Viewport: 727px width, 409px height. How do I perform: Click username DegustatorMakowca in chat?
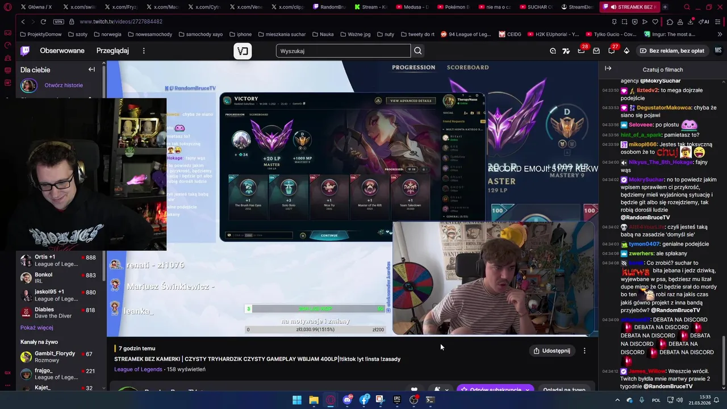click(664, 107)
